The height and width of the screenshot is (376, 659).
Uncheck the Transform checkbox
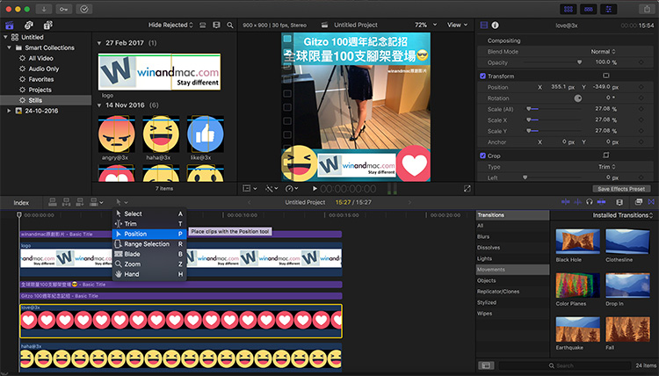tap(482, 76)
